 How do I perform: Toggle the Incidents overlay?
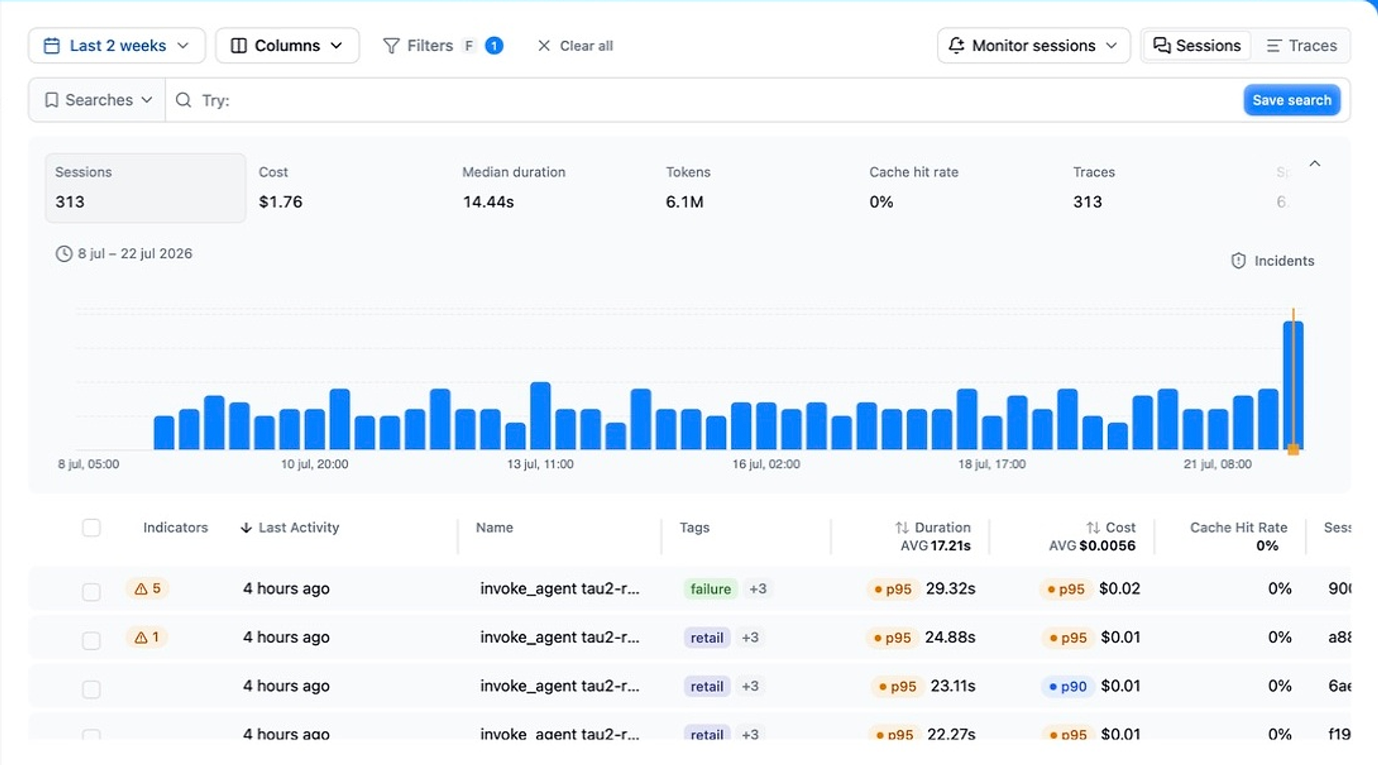coord(1272,260)
